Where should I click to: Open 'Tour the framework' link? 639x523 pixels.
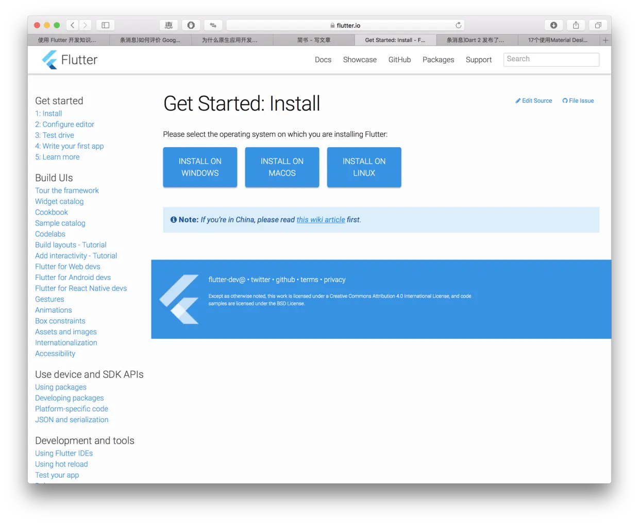(67, 190)
